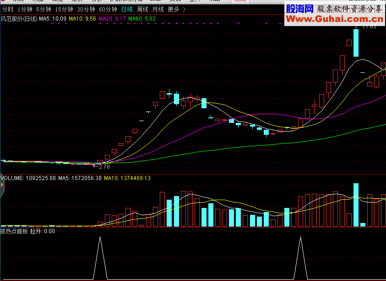Click the second 拉升 signal spike
This screenshot has width=386, height=281.
tap(300, 258)
